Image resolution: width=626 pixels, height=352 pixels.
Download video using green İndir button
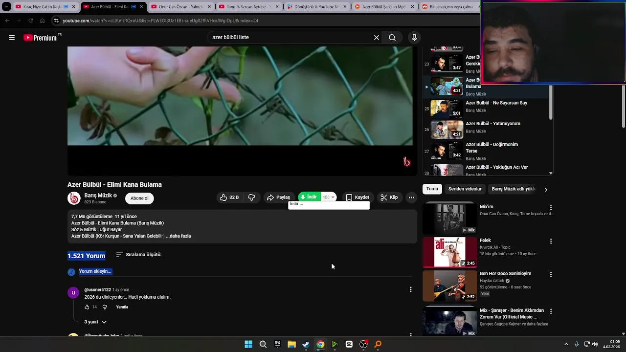point(309,197)
